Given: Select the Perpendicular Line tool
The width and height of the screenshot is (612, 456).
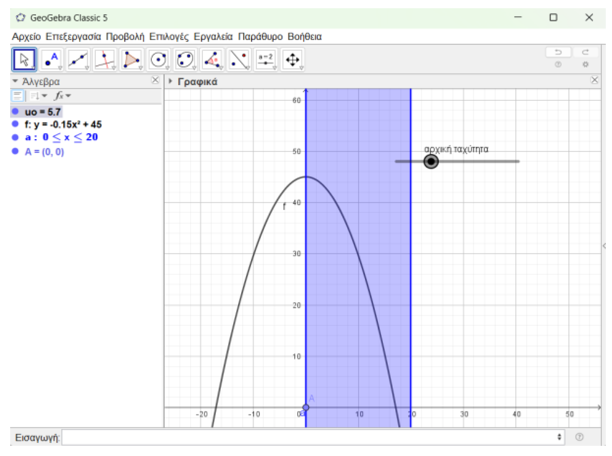Looking at the screenshot, I should pyautogui.click(x=105, y=60).
